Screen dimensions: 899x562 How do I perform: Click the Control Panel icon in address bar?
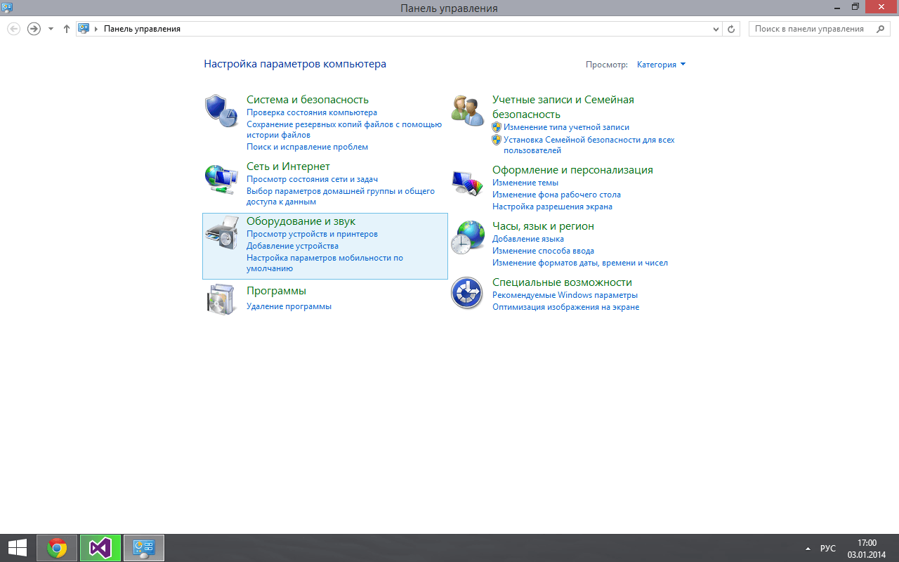point(84,29)
